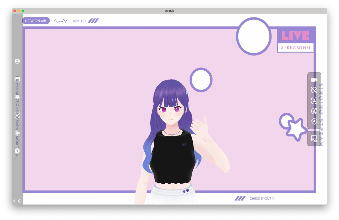Image resolution: width=339 pixels, height=220 pixels.
Task: Click the large white circle overlay at top
Action: 253,36
